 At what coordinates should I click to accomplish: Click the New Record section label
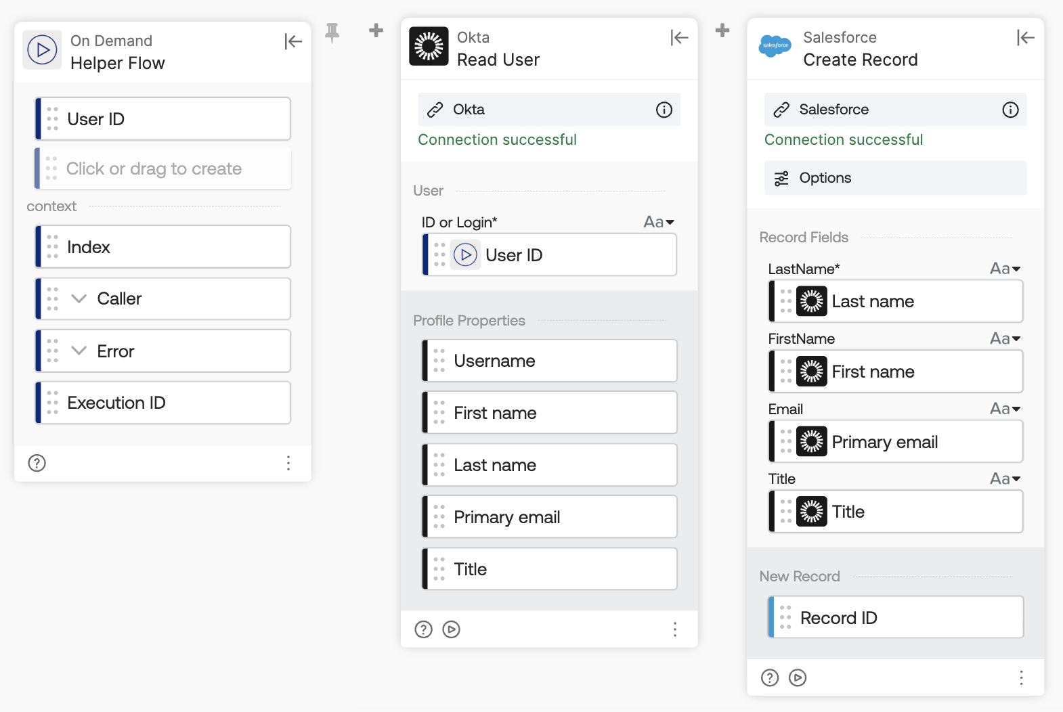click(800, 577)
